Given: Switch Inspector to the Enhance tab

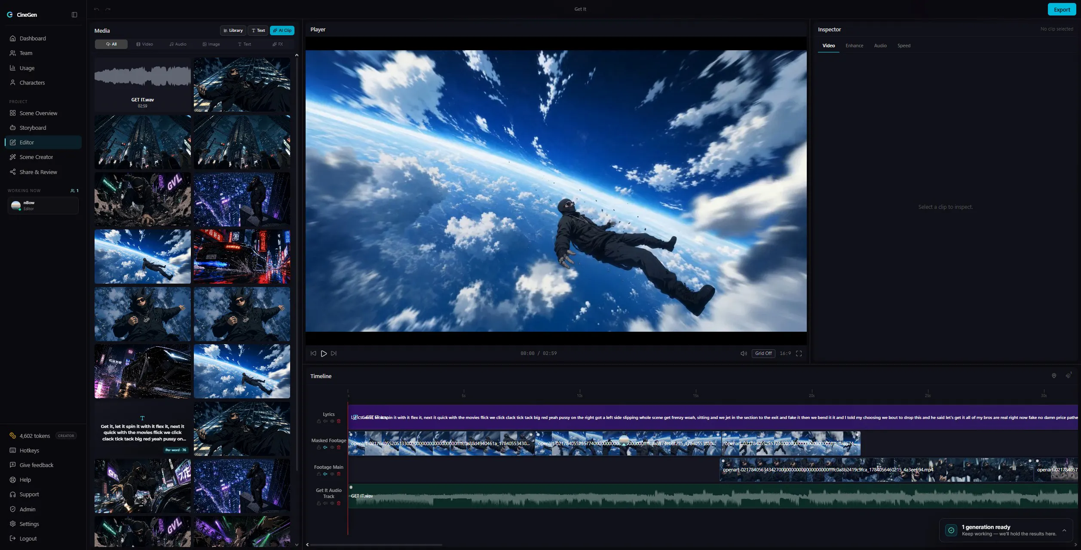Looking at the screenshot, I should [854, 46].
